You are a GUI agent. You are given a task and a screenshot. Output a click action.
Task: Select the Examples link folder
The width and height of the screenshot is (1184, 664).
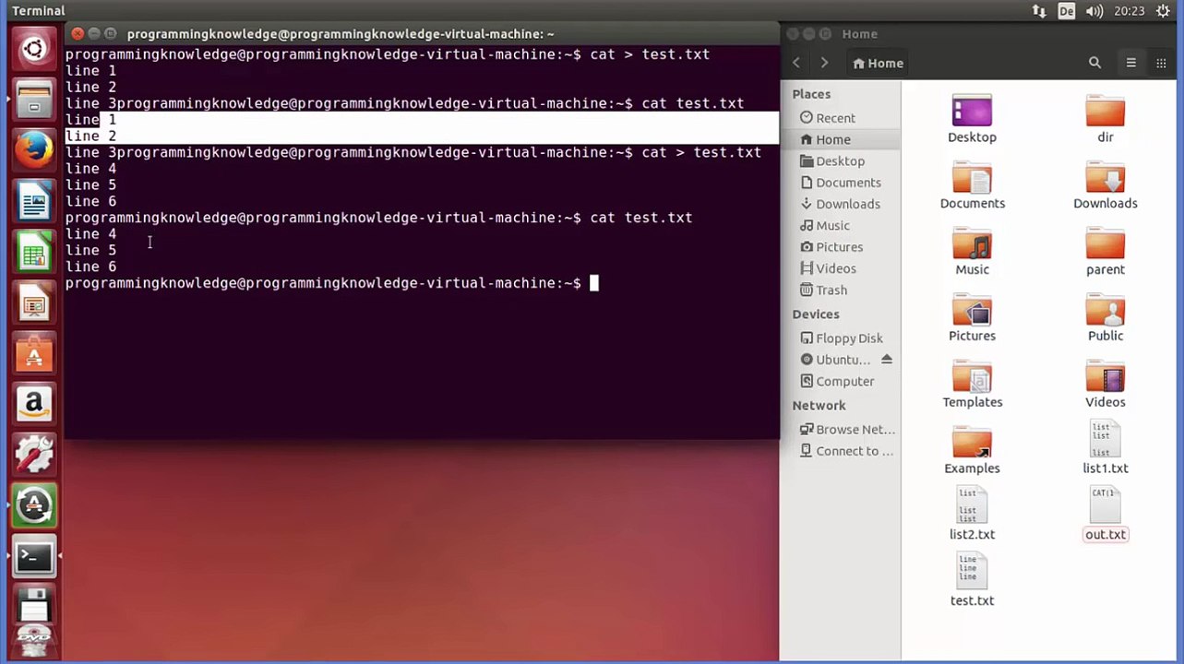(972, 451)
